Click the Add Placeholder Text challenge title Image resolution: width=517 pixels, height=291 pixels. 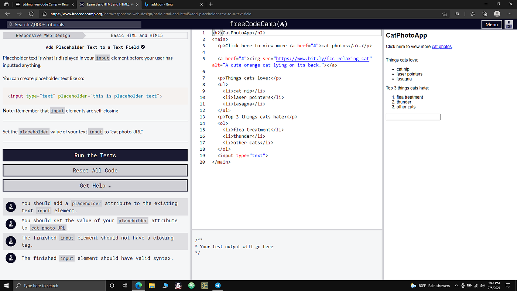click(92, 47)
